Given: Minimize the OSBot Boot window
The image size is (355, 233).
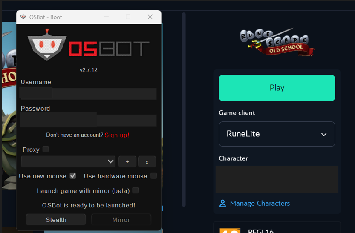Looking at the screenshot, I should 107,17.
